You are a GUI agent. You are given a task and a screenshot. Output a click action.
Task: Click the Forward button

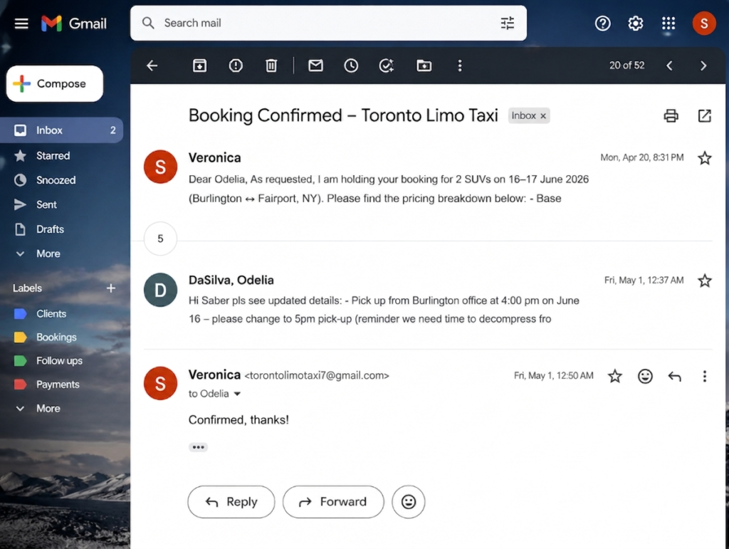tap(333, 501)
